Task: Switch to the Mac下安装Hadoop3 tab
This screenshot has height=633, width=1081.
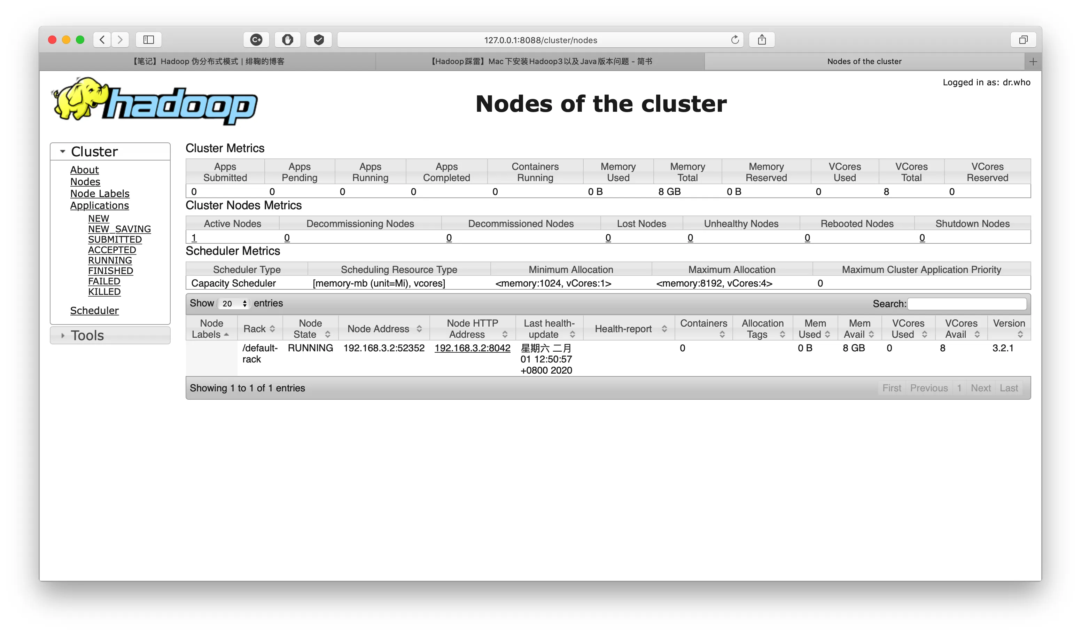Action: click(x=540, y=62)
